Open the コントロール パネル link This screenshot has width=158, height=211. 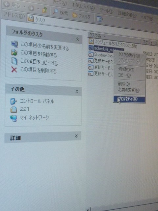32,101
